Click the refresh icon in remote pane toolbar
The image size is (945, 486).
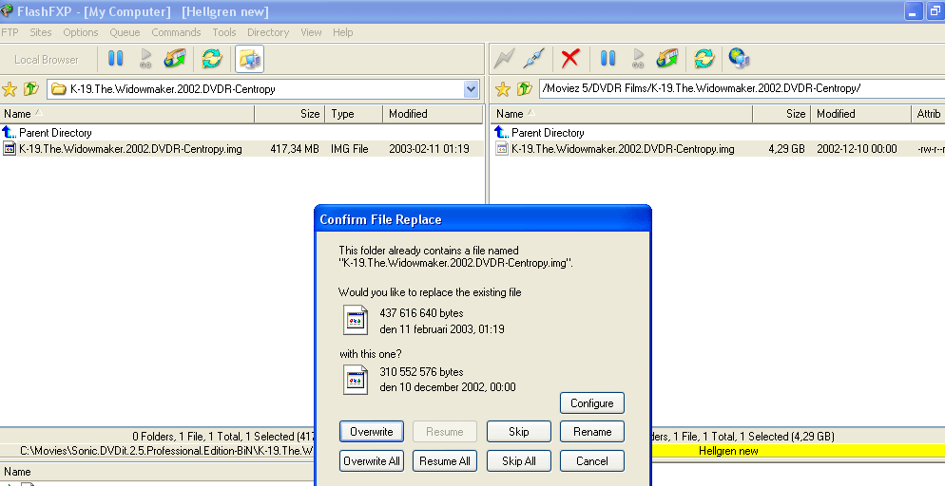coord(704,59)
